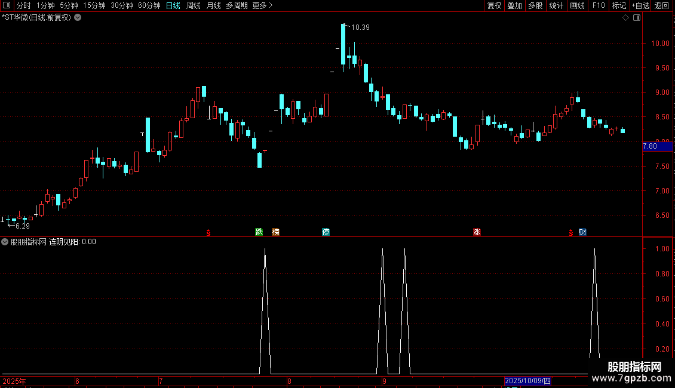Click the 画线 draw line button
This screenshot has height=388, width=675.
pyautogui.click(x=577, y=5)
